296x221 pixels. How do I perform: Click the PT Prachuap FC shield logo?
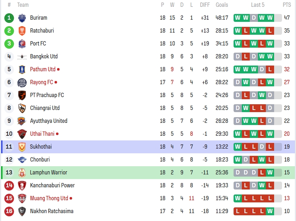pos(22,95)
